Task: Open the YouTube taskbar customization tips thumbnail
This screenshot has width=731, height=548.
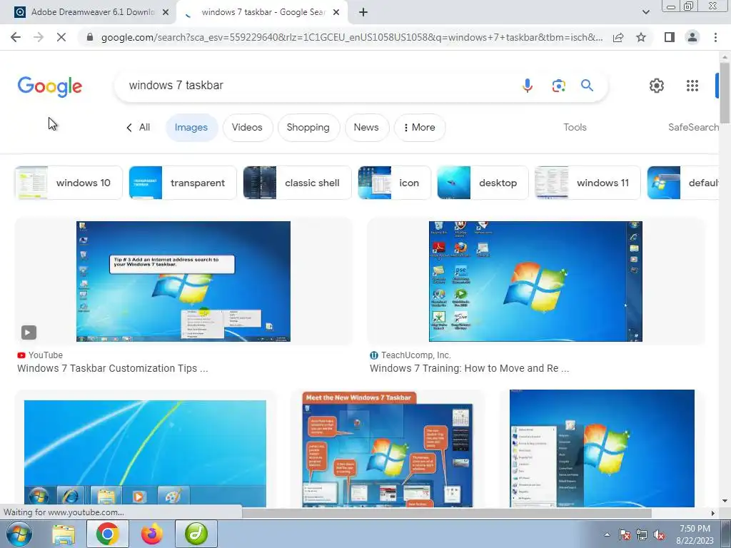Action: tap(183, 281)
